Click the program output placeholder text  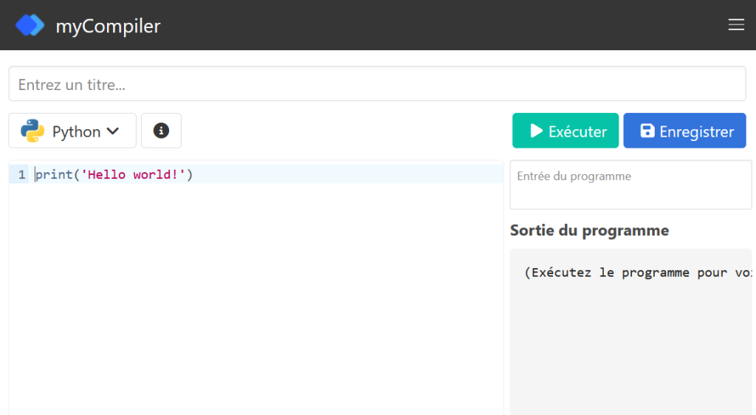[x=638, y=272]
